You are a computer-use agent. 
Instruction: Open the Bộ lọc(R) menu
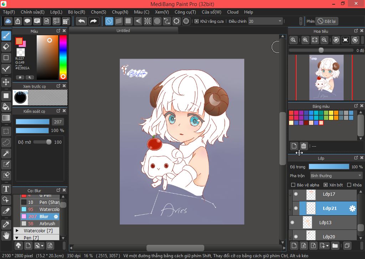tap(77, 12)
